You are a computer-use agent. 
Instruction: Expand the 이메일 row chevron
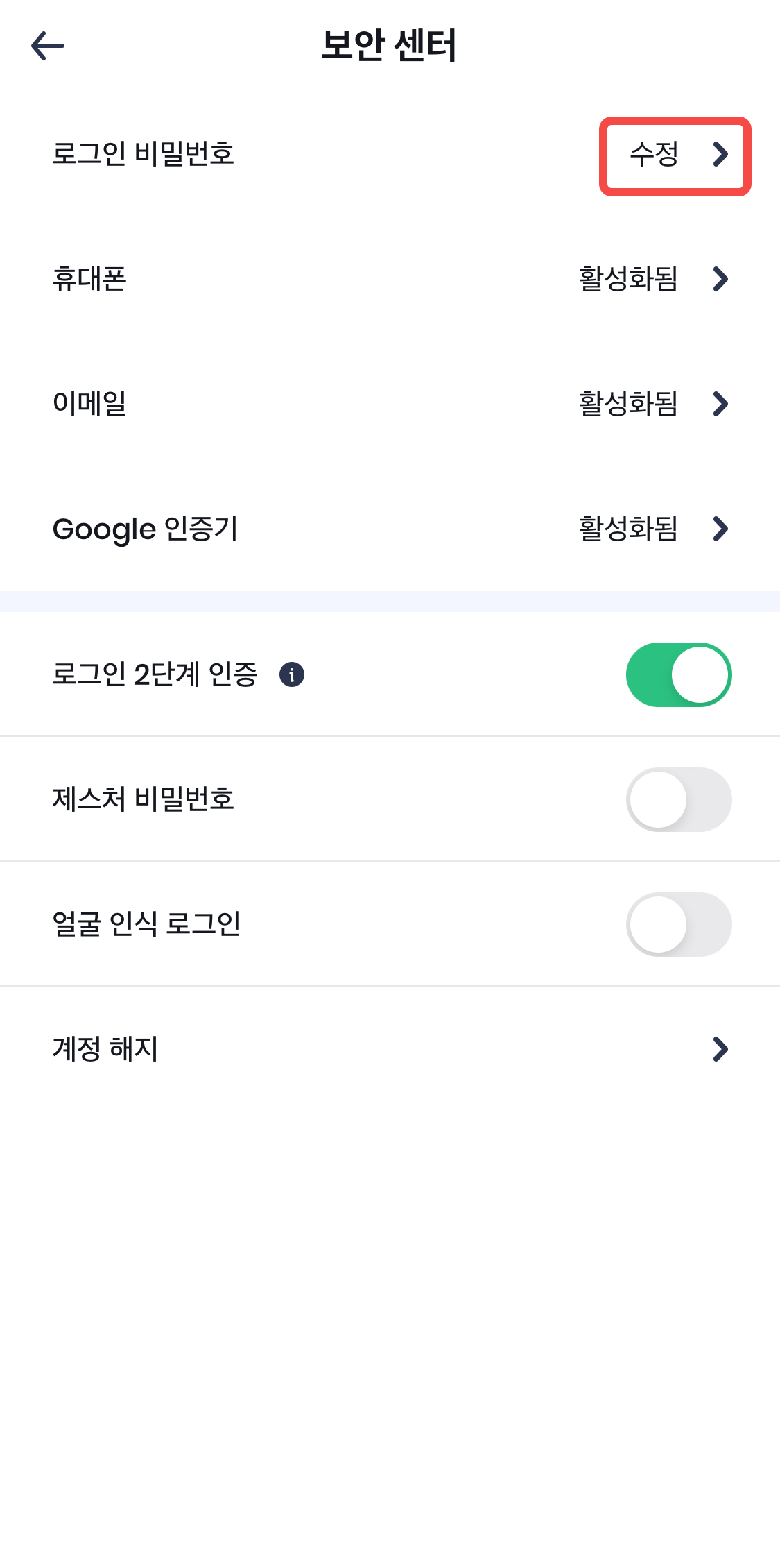click(721, 404)
